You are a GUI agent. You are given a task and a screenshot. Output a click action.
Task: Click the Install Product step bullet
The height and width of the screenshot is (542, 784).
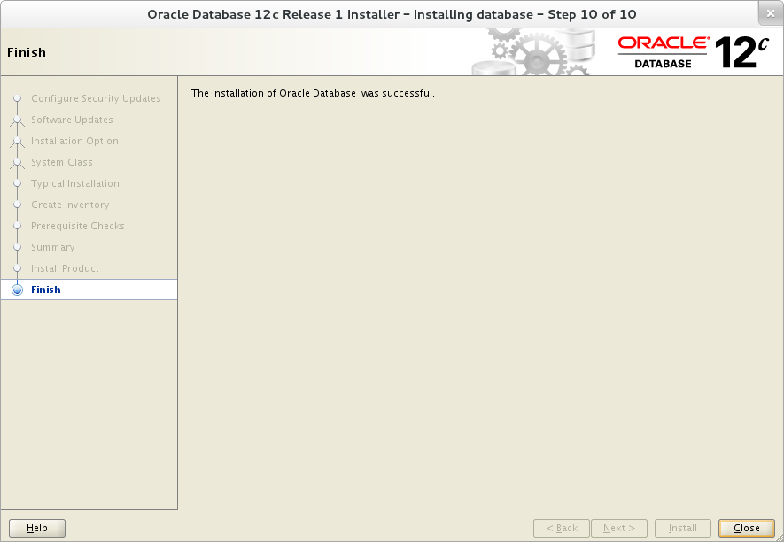pyautogui.click(x=18, y=268)
